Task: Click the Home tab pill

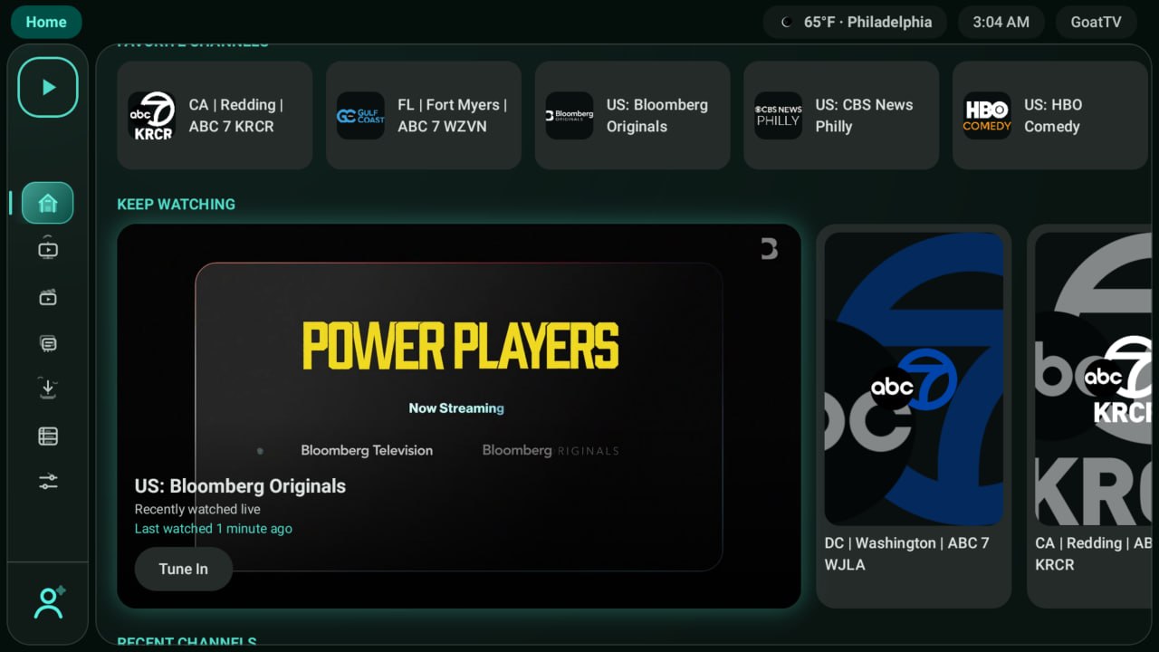Action: tap(46, 22)
